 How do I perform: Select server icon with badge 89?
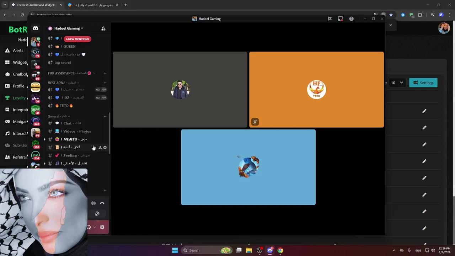click(x=36, y=76)
